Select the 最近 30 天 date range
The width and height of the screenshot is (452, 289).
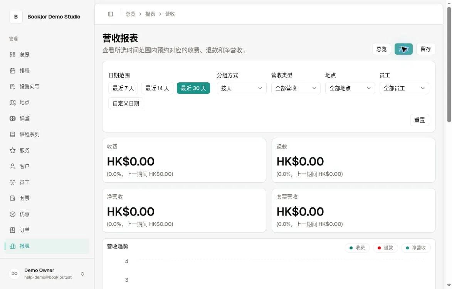(193, 88)
